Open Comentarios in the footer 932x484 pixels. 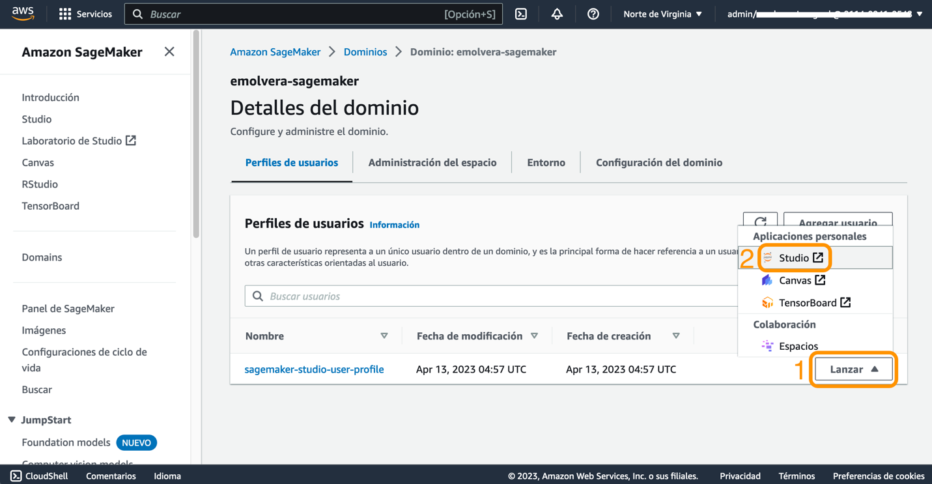[111, 476]
